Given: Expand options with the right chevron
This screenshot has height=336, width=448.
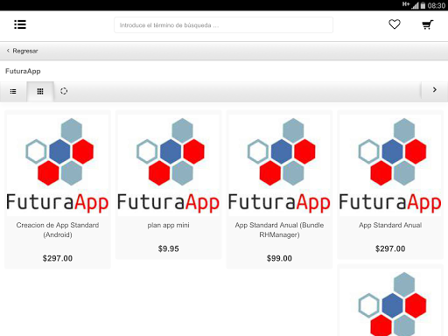Looking at the screenshot, I should [x=435, y=90].
